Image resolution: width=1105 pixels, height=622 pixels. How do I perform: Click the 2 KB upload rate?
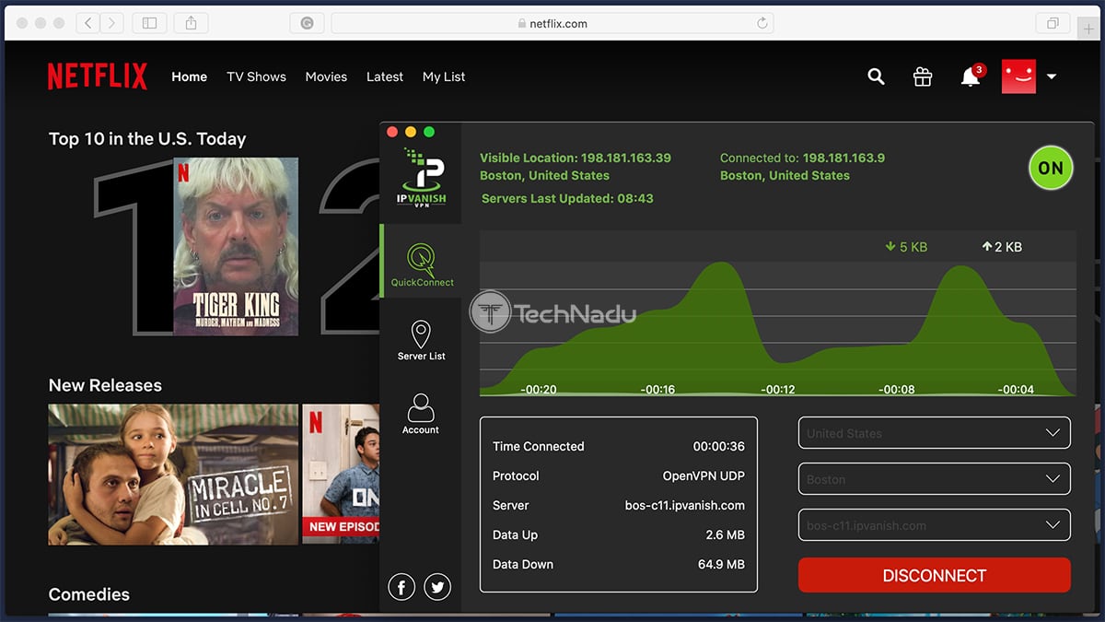click(1002, 247)
